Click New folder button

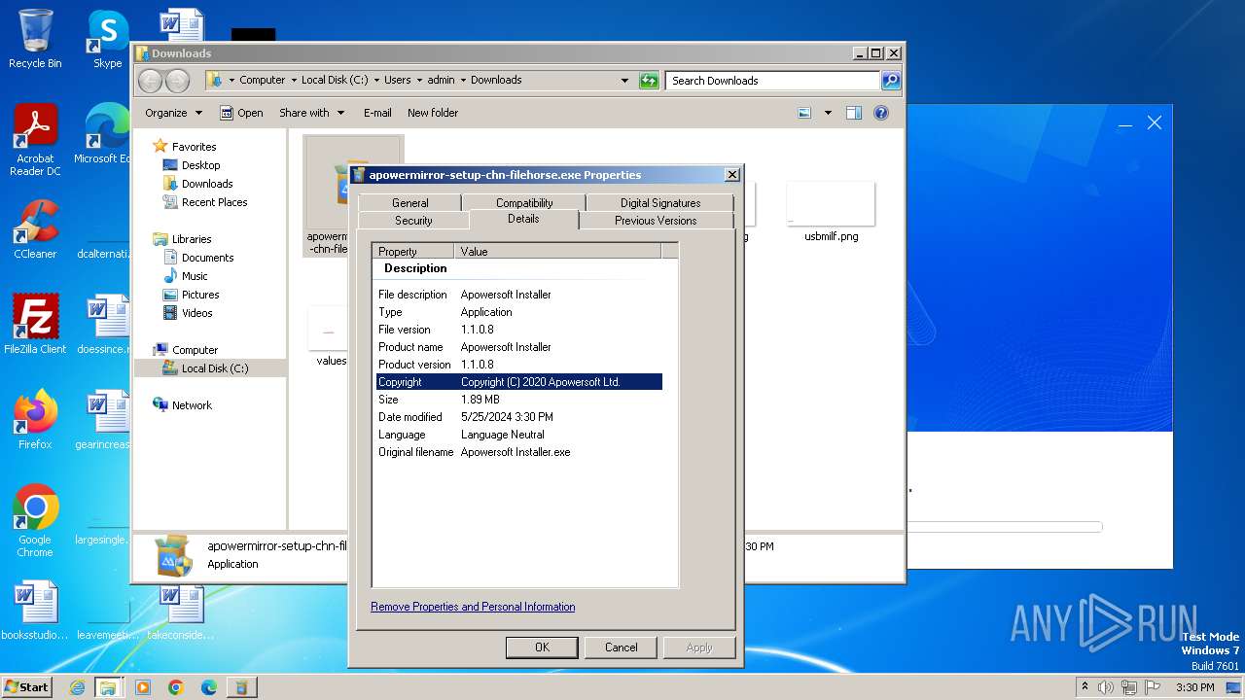coord(433,113)
